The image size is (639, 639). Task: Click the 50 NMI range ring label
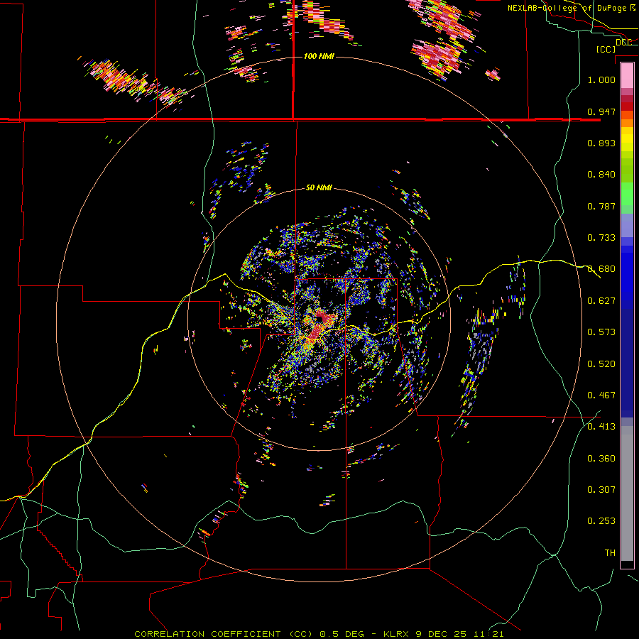pos(319,187)
